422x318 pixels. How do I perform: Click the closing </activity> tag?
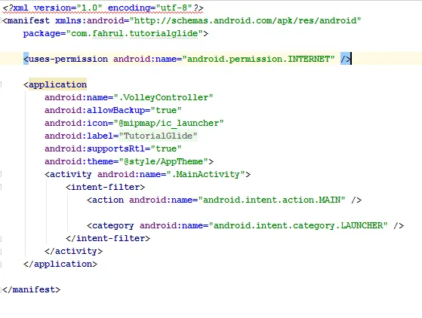(x=73, y=252)
